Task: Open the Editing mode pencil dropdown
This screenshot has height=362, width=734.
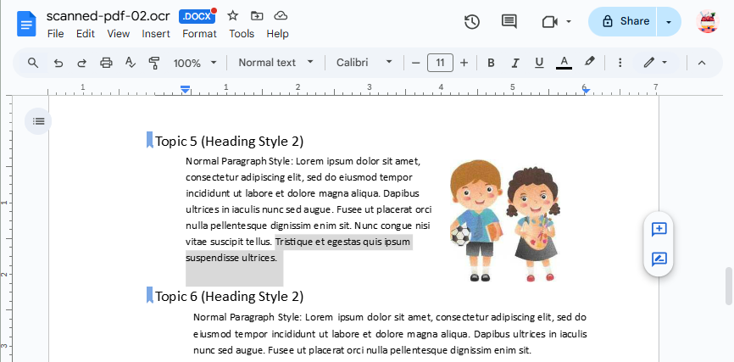Action: coord(655,63)
